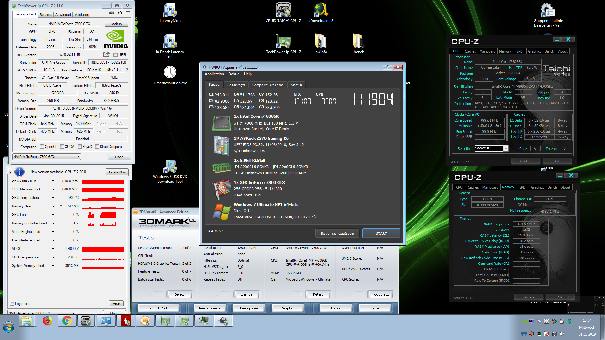Open Aquamark Compare Online tab
This screenshot has height=340, width=605.
coord(268,85)
